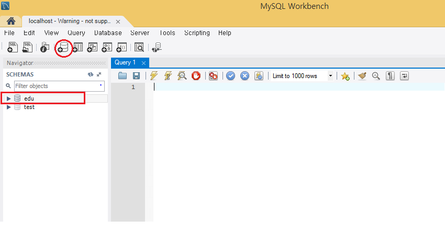Open the Database menu
Image resolution: width=445 pixels, height=241 pixels.
[x=108, y=33]
